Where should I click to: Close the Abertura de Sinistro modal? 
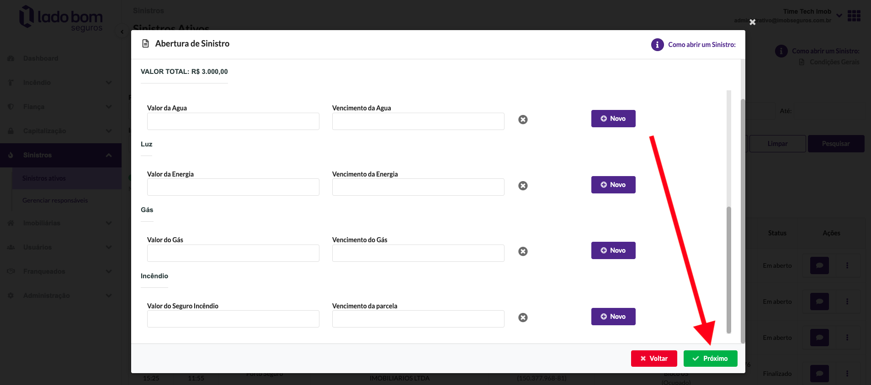point(752,22)
